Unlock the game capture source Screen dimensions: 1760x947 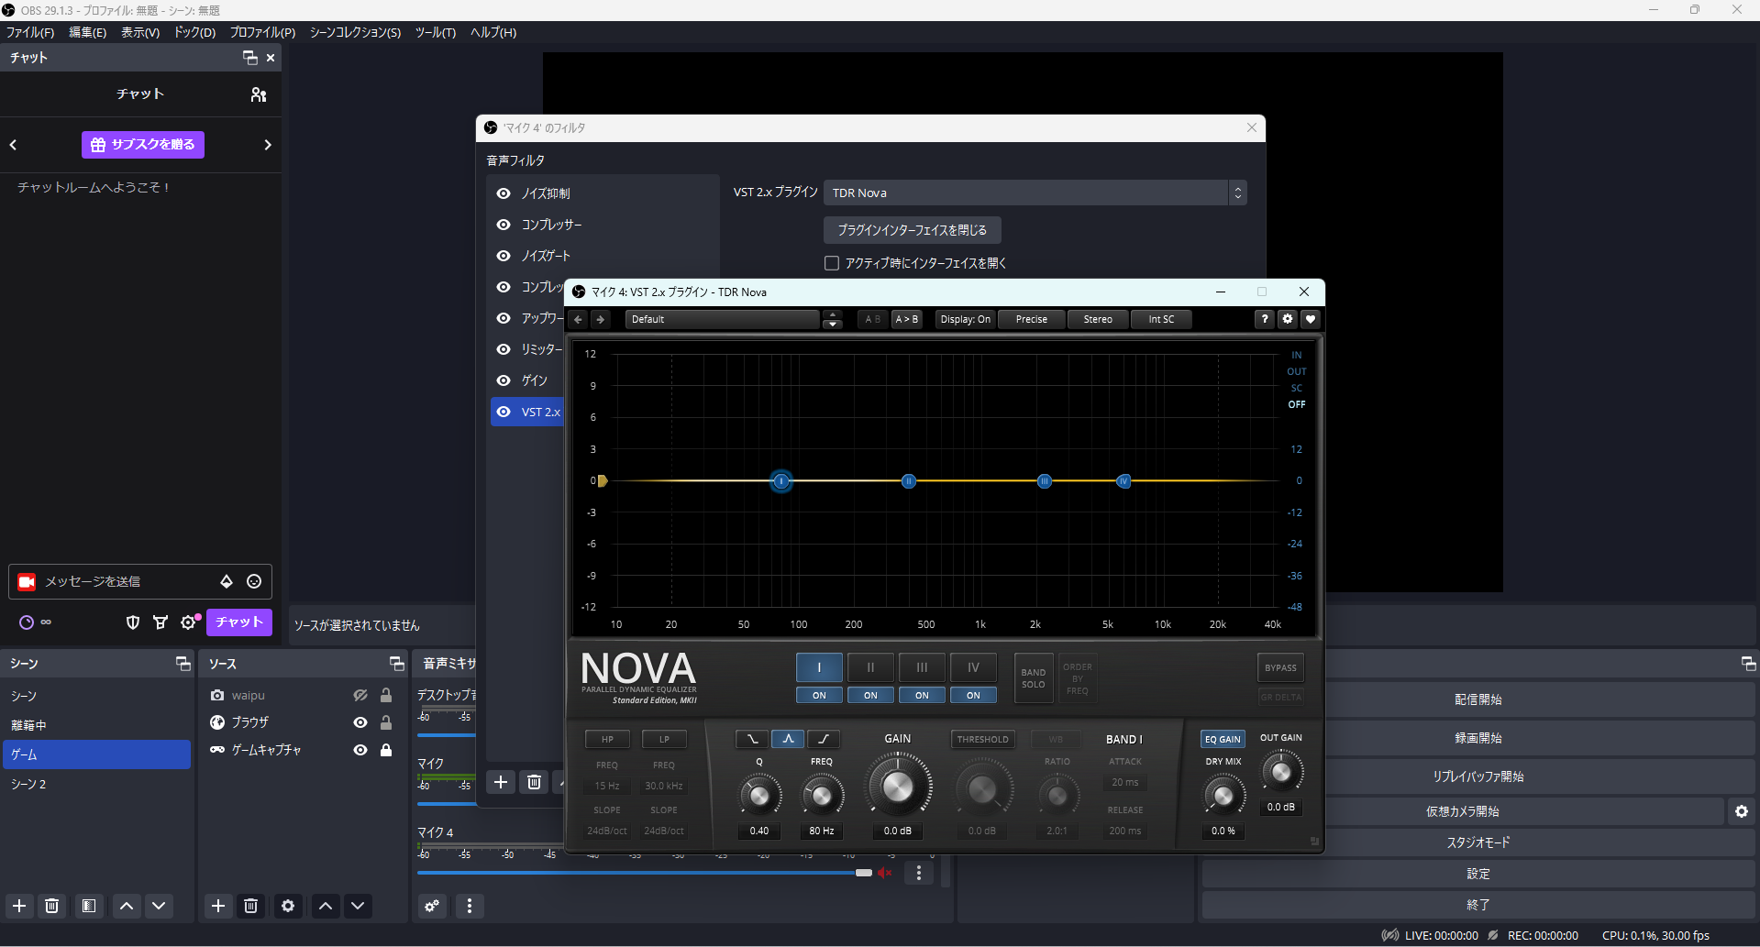(x=386, y=750)
